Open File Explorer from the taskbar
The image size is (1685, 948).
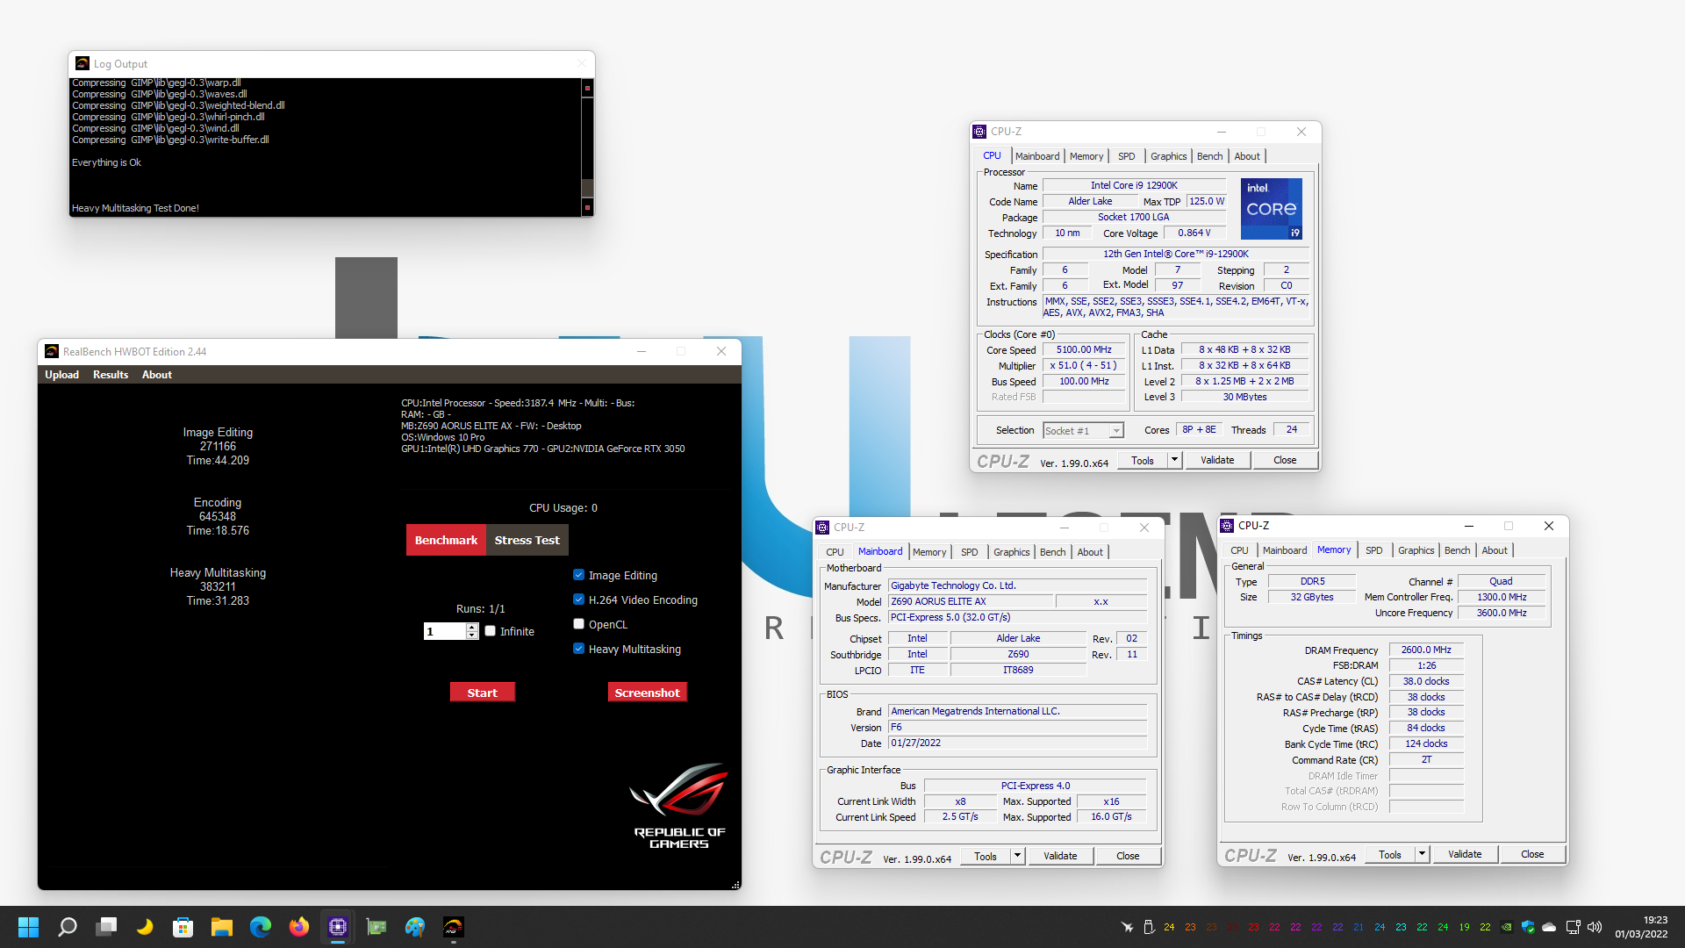[222, 927]
